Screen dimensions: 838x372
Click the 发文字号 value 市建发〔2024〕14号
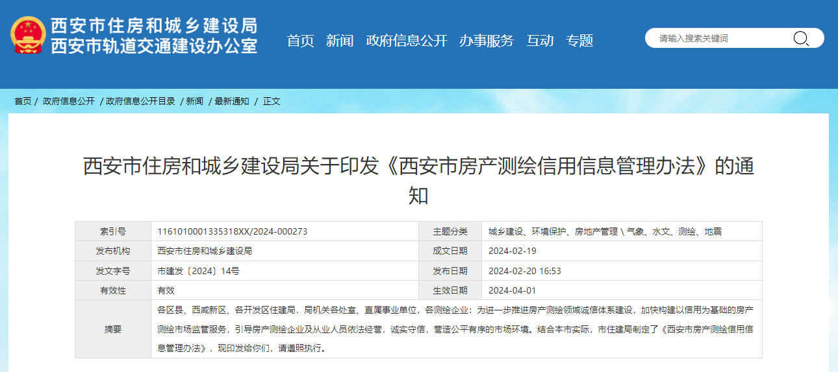[x=199, y=271]
